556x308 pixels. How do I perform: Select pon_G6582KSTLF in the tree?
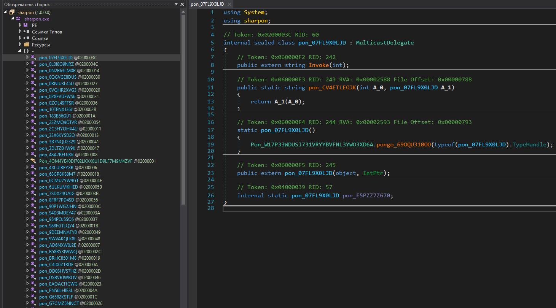(x=68, y=297)
